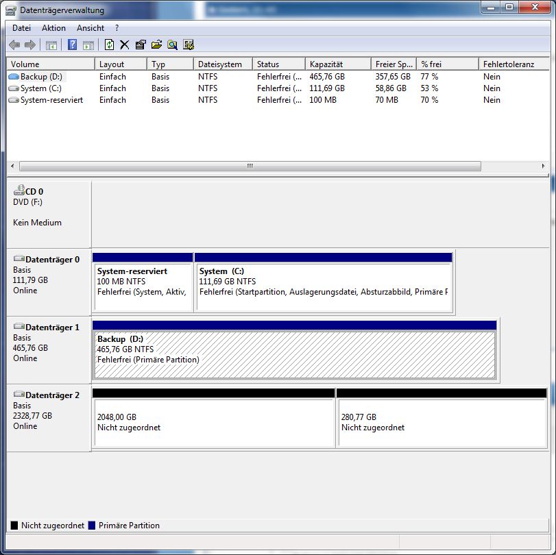Select the System (C:) 111,69 GB partition block
Screen dimensions: 556x555
click(x=324, y=282)
